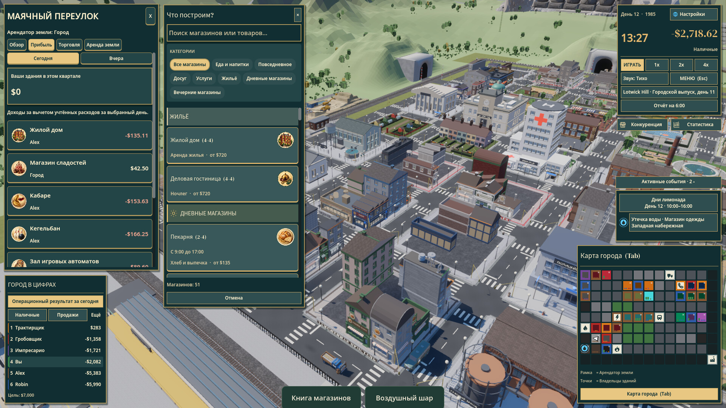Click the apartment building icon for Жилой дом (4·4)
This screenshot has width=726, height=408.
pos(285,140)
